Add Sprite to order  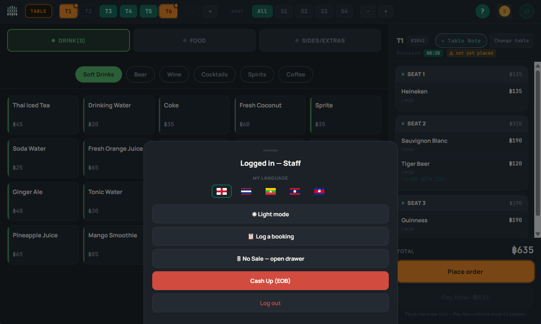(x=345, y=115)
